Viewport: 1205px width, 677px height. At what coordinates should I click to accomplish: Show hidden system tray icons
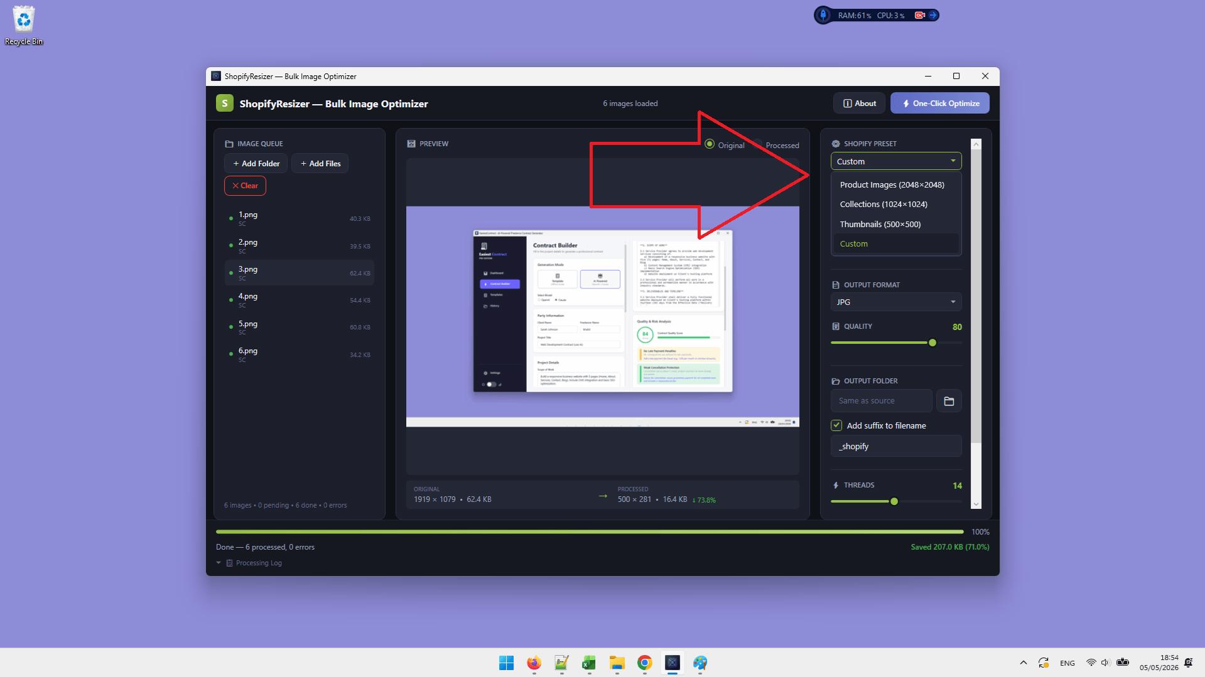[1023, 663]
